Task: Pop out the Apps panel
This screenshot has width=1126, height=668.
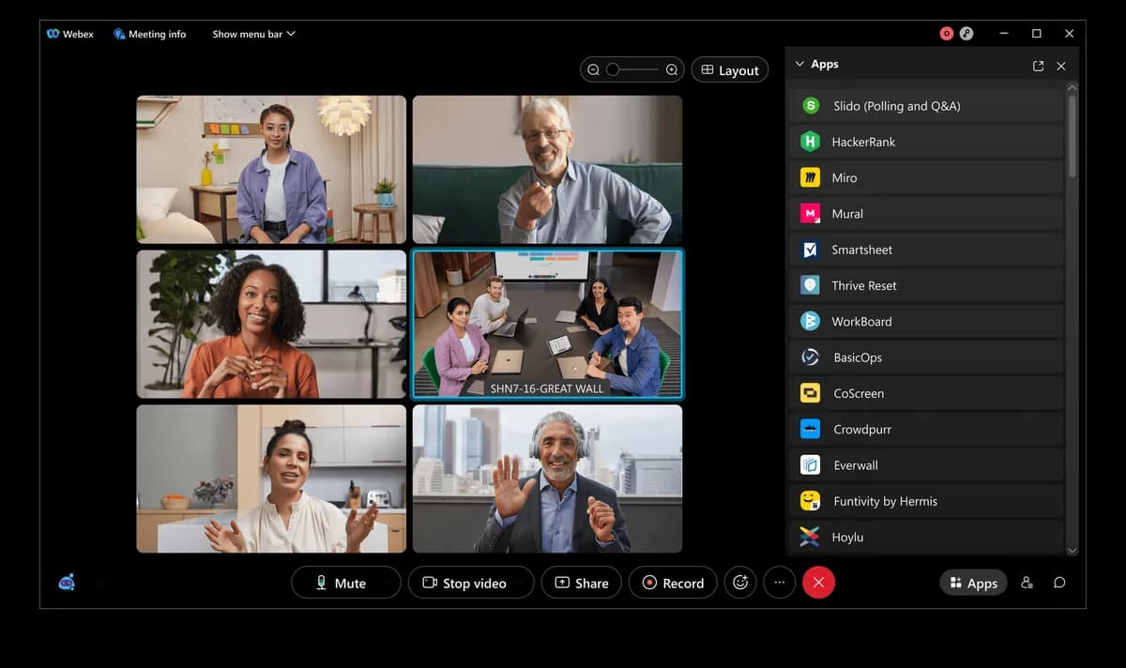Action: click(1038, 66)
